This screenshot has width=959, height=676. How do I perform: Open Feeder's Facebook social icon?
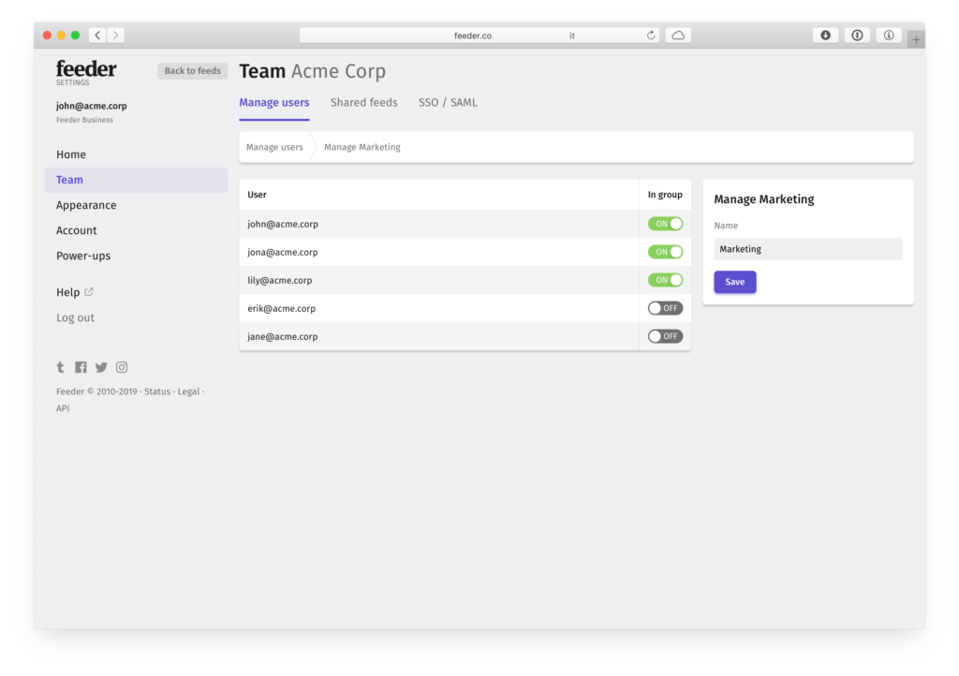(81, 367)
